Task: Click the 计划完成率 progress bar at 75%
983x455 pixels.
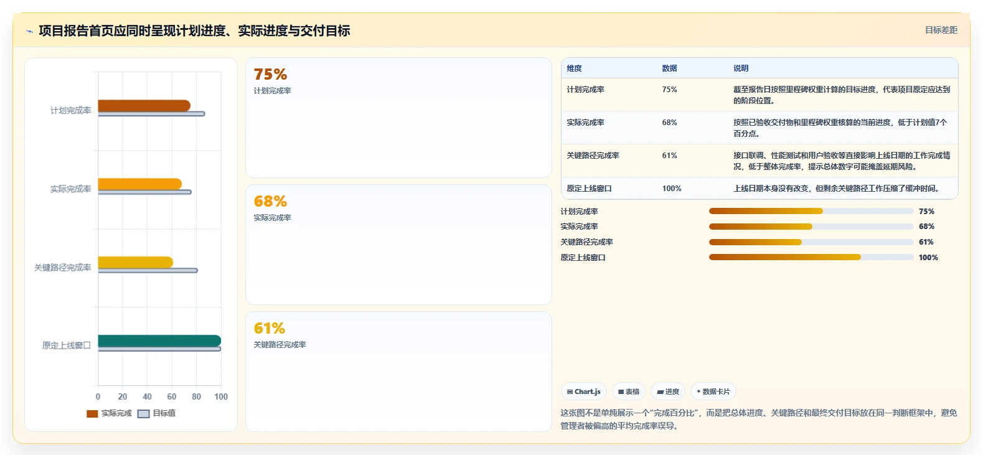Action: click(811, 212)
